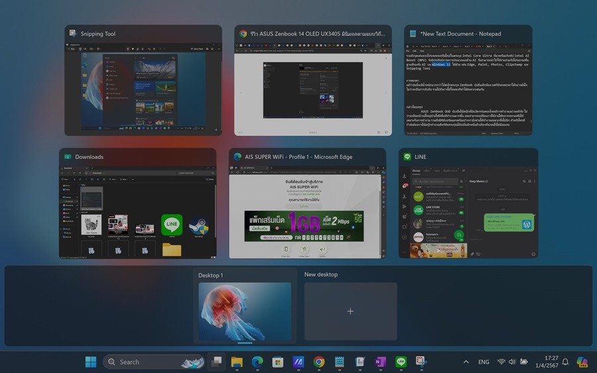
Task: Open the notification bell
Action: click(565, 362)
